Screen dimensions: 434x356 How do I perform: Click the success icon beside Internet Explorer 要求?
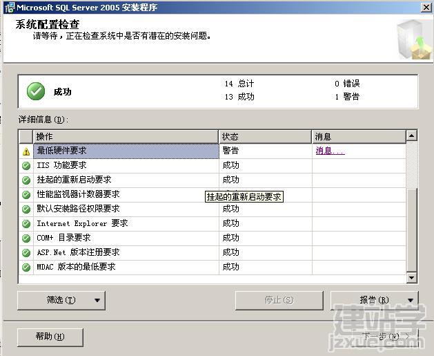(x=26, y=223)
